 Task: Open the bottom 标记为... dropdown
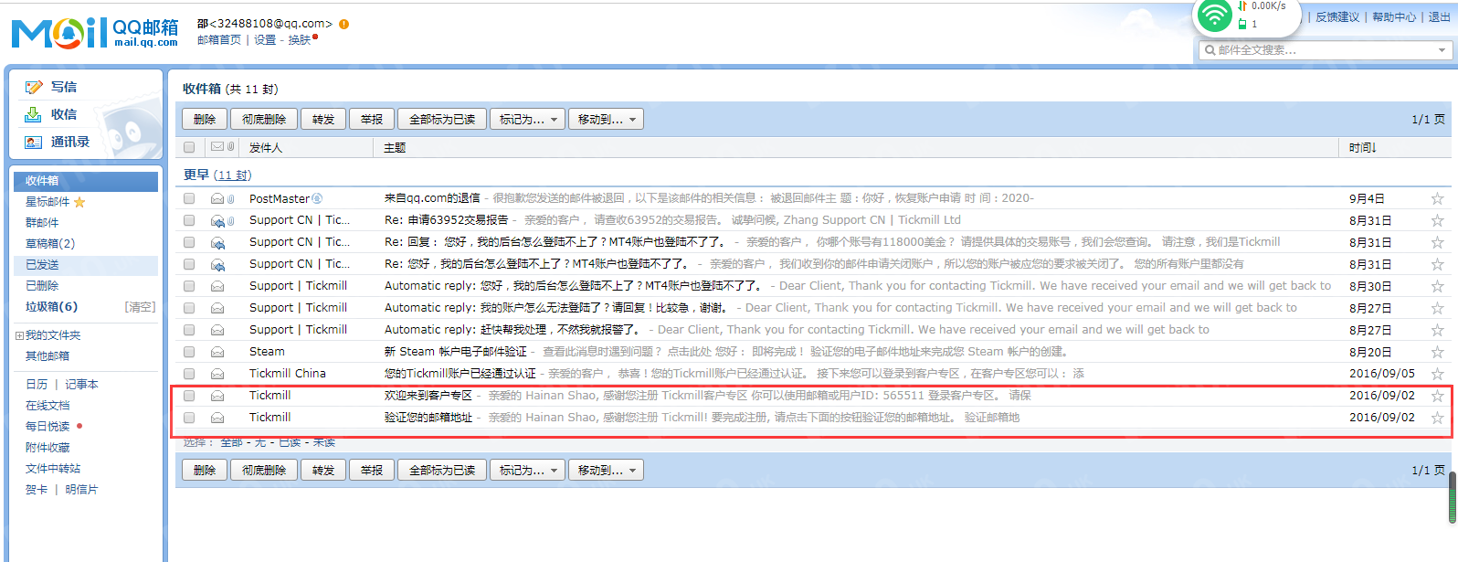528,471
